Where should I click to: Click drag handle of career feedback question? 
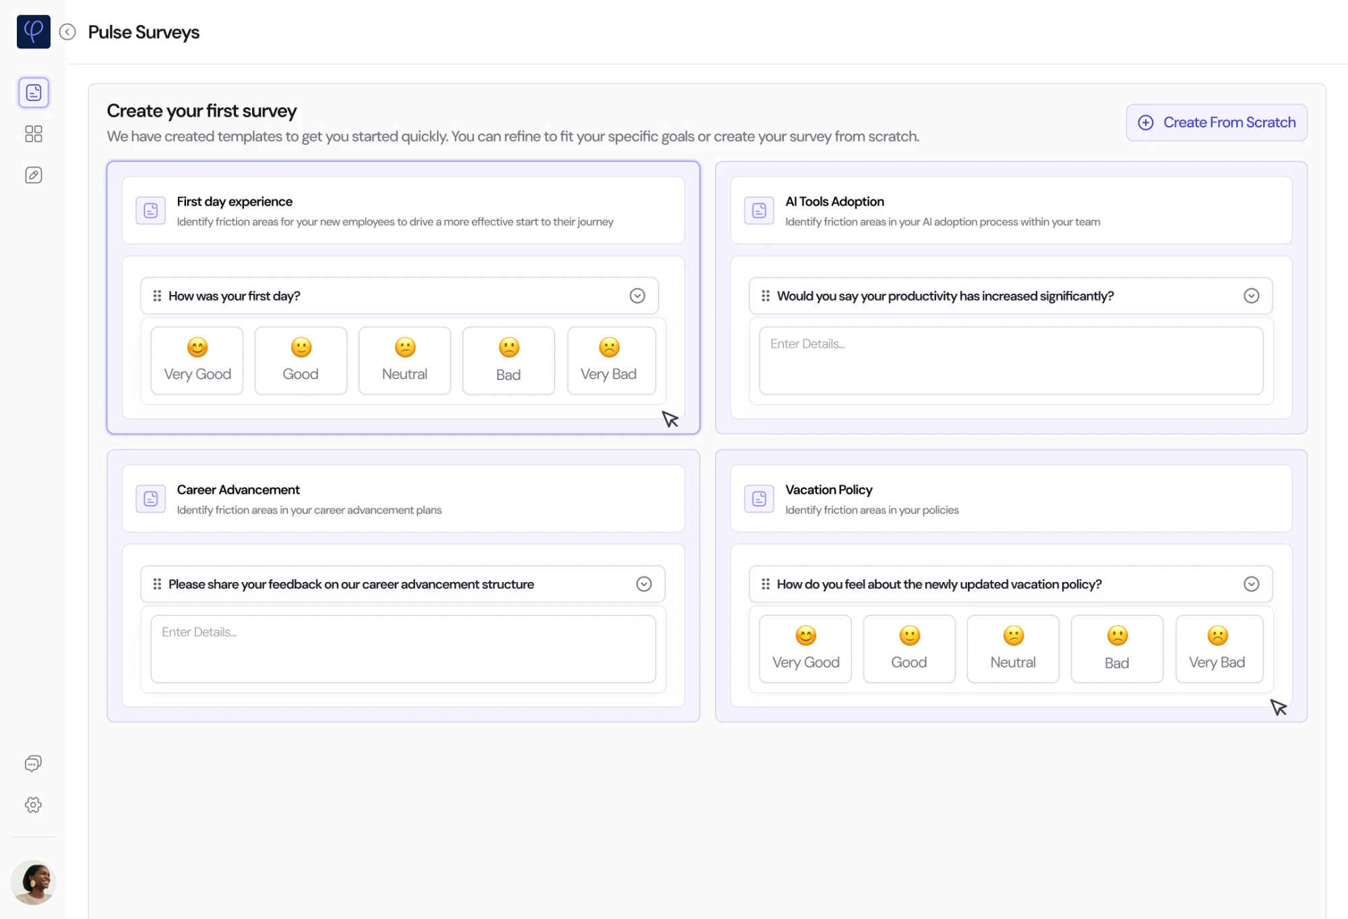click(x=157, y=584)
